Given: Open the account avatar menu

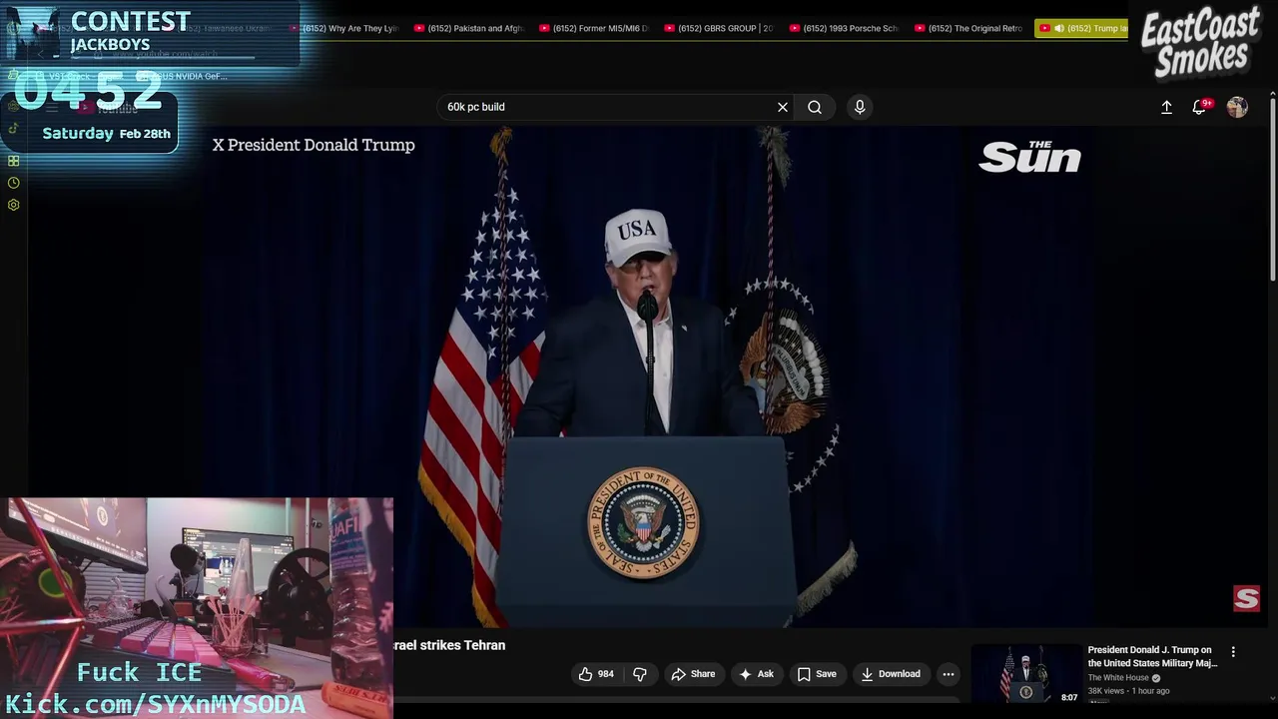Looking at the screenshot, I should (1237, 107).
